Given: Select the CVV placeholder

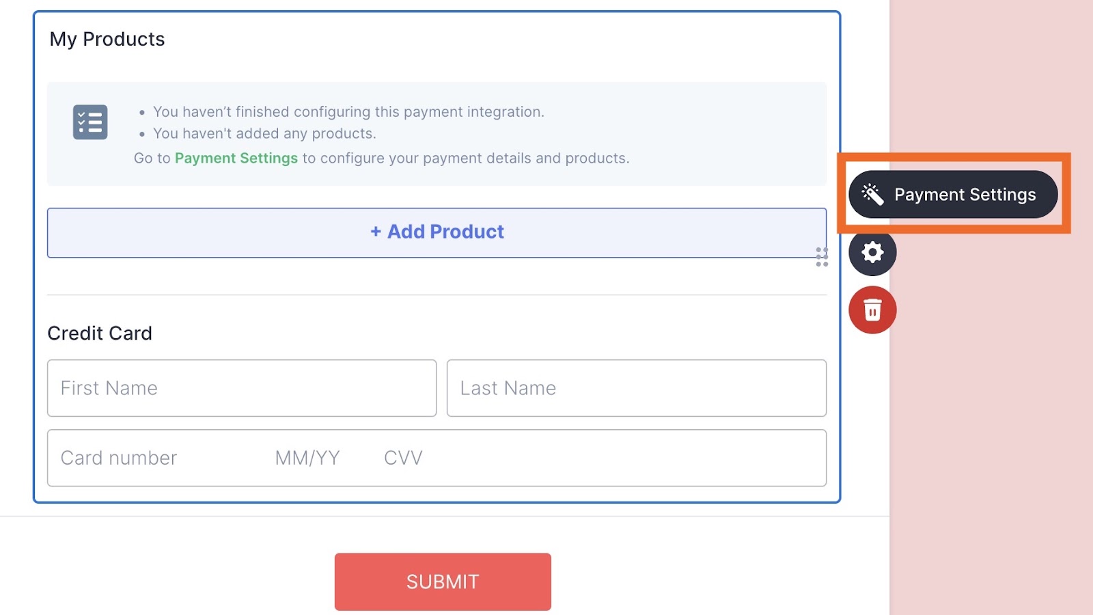Looking at the screenshot, I should (x=403, y=458).
